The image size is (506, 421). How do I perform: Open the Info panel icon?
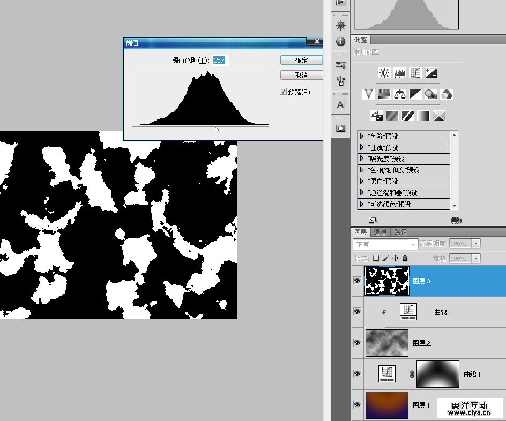(340, 42)
